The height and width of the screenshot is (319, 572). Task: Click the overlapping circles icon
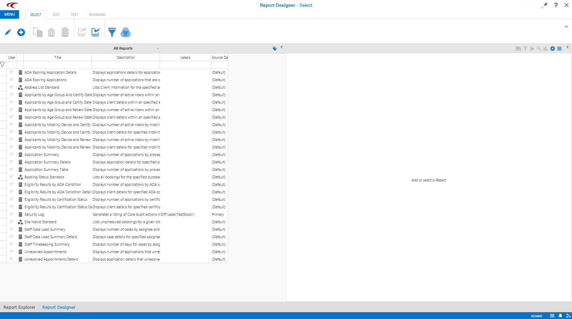click(x=126, y=32)
